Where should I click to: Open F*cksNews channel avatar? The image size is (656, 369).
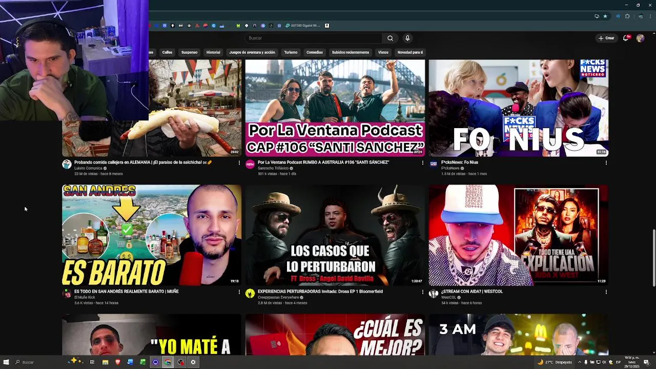[x=434, y=164]
